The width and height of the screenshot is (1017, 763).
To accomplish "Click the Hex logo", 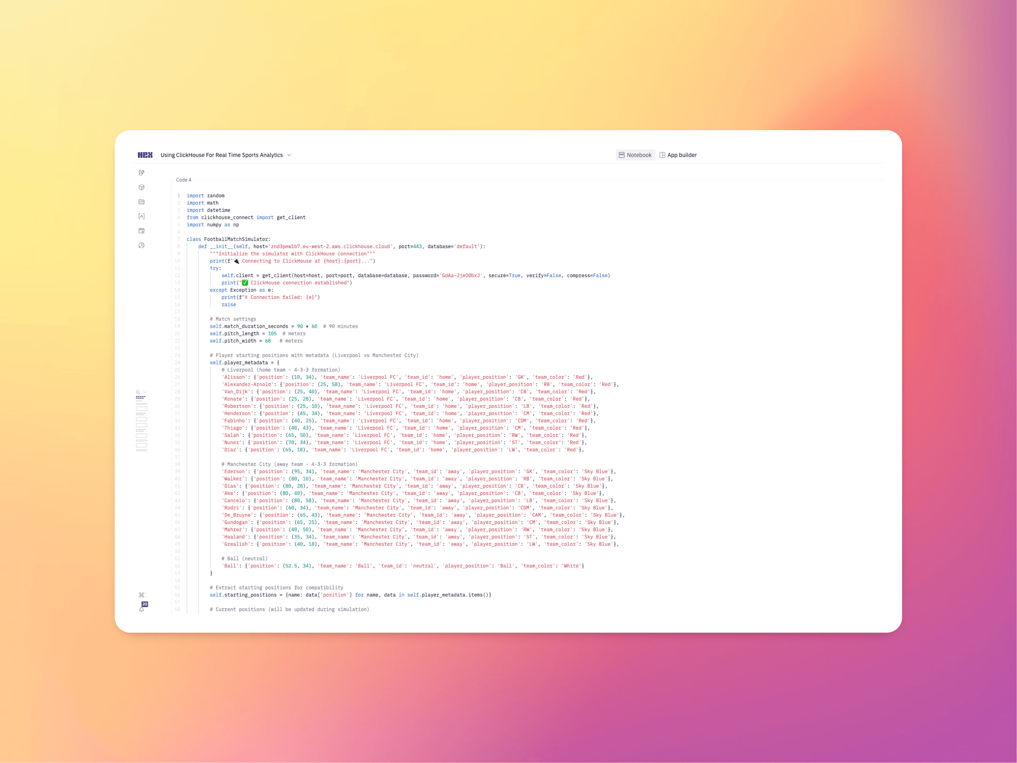I will pyautogui.click(x=145, y=155).
